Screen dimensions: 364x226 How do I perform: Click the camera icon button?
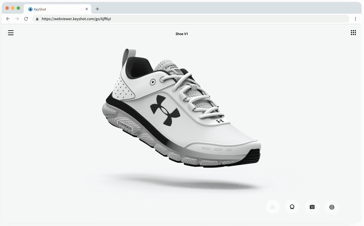312,207
